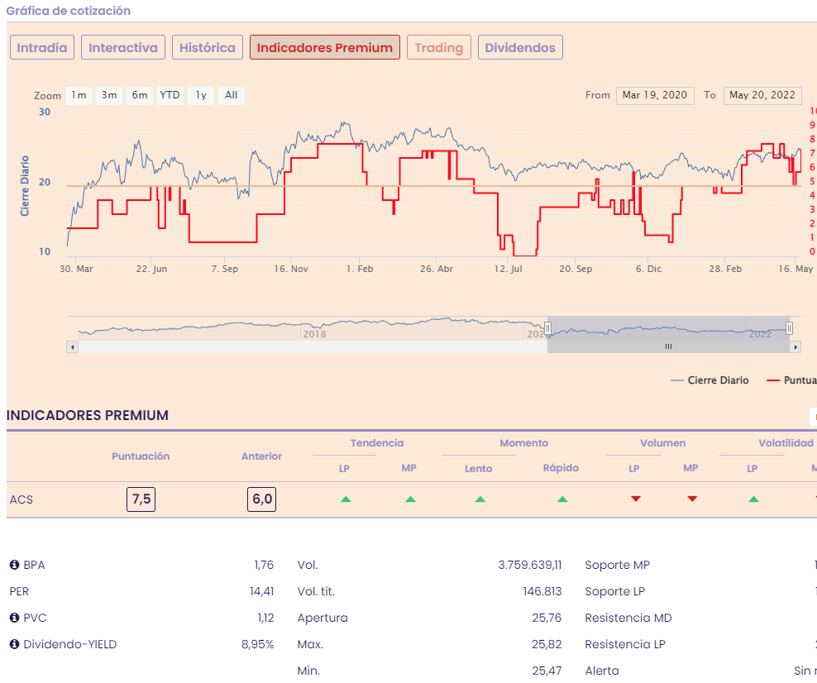The height and width of the screenshot is (683, 817).
Task: Click the info icon next to BPA
Action: coord(14,565)
